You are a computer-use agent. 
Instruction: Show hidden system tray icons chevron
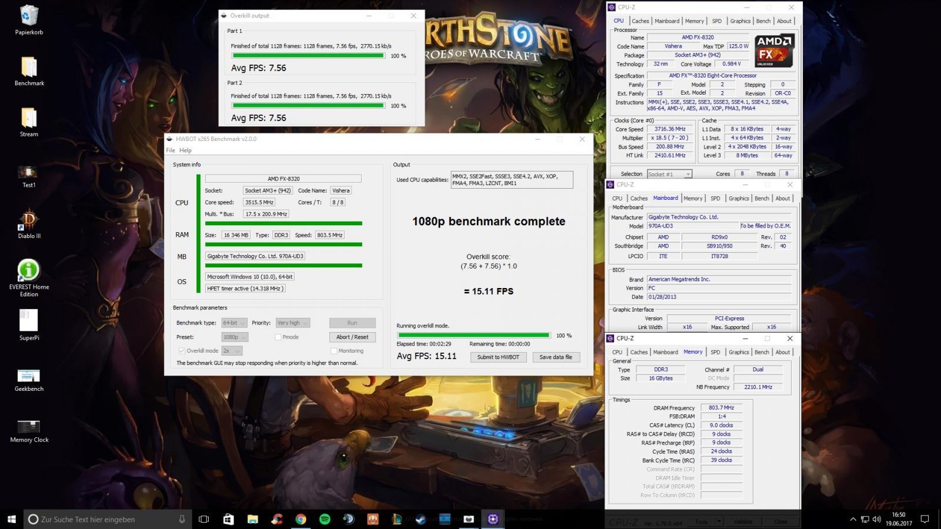tap(853, 520)
